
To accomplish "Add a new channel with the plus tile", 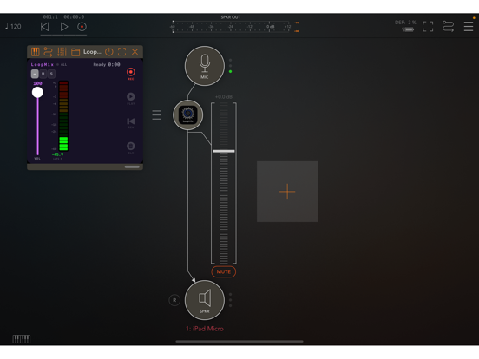I will 287,192.
